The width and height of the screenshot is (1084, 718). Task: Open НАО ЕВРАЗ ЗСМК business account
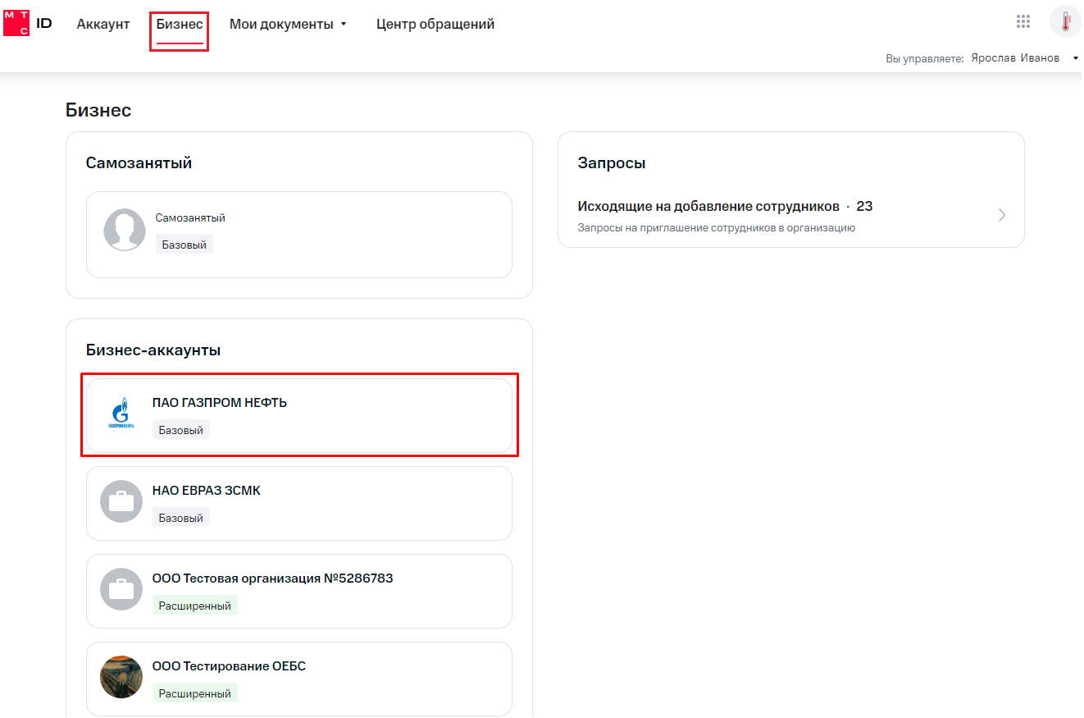pyautogui.click(x=299, y=503)
